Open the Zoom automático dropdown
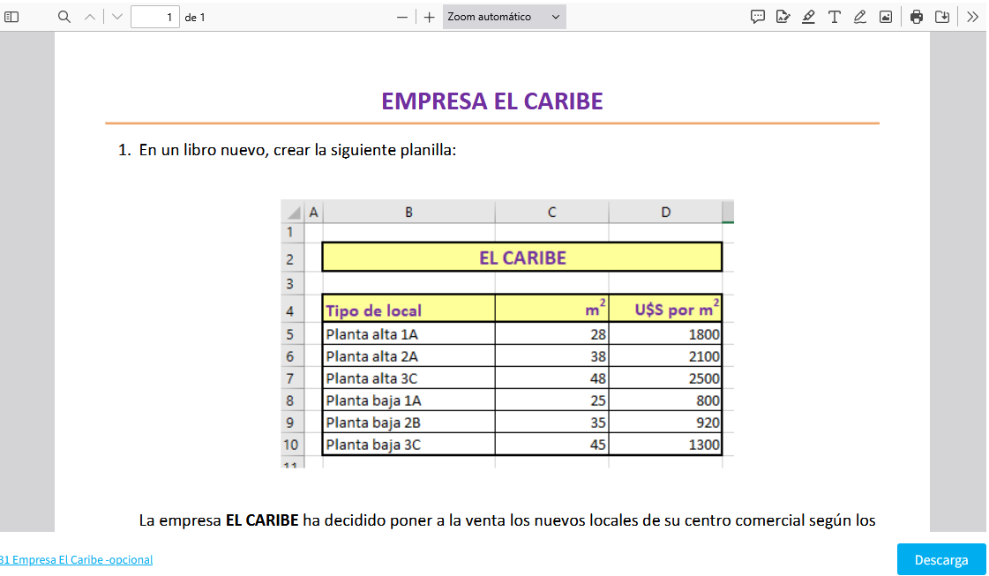The width and height of the screenshot is (989, 576). tap(504, 17)
